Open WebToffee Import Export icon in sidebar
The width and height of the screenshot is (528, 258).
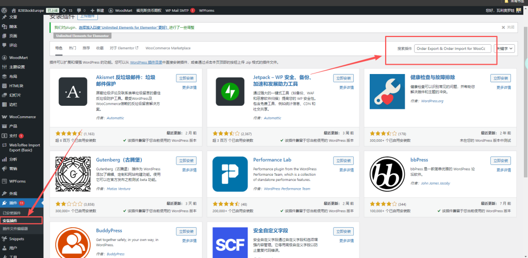(4, 145)
